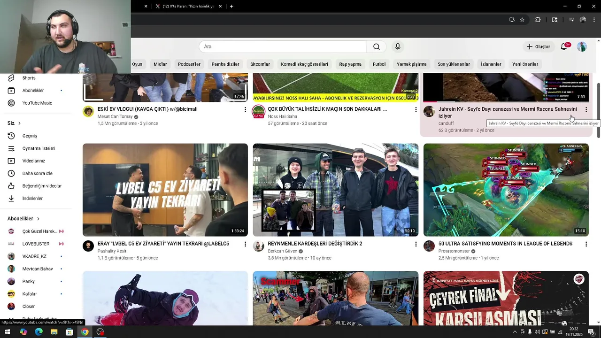
Task: Open Kafalar channel subscription
Action: pyautogui.click(x=36, y=294)
